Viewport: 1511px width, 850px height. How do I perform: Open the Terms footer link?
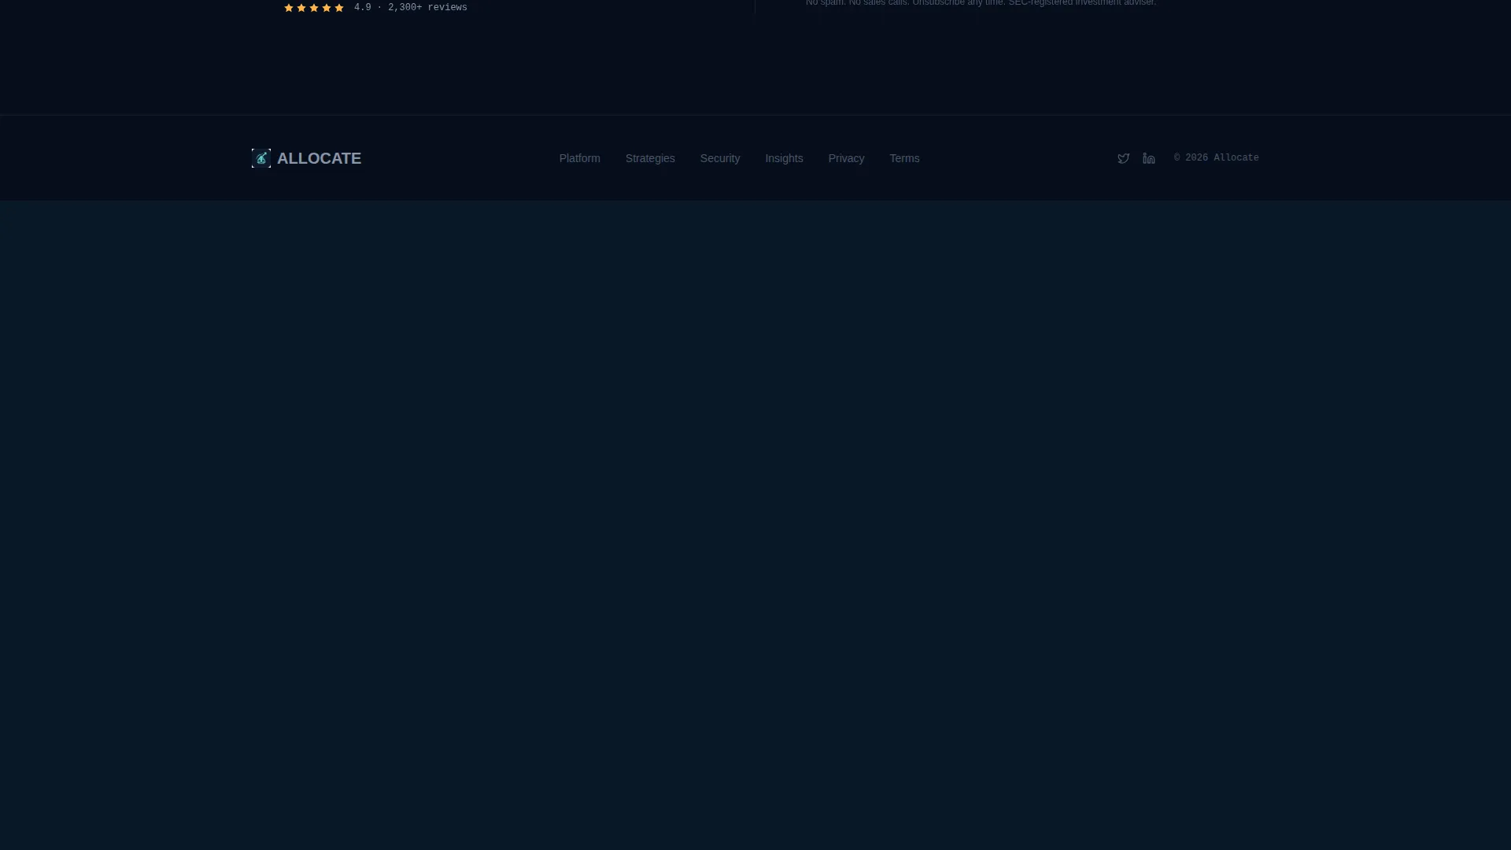pyautogui.click(x=904, y=158)
